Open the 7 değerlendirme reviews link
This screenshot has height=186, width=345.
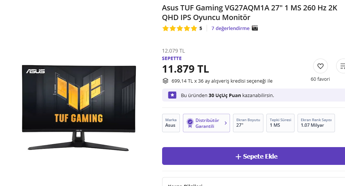[x=230, y=28]
